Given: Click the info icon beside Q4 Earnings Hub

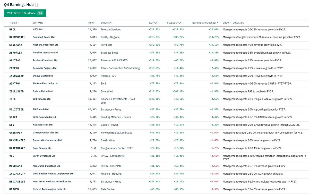Looking at the screenshot, I should point(38,5).
